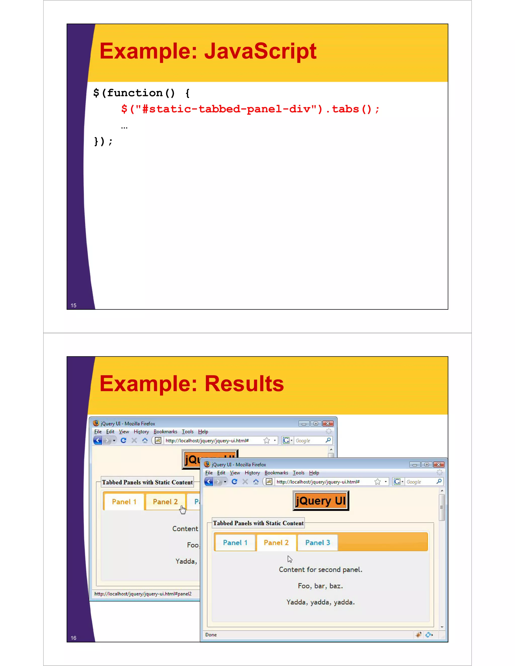Bookmark star in the front Firefox window URL bar
This screenshot has height=666, width=515.
[x=377, y=482]
